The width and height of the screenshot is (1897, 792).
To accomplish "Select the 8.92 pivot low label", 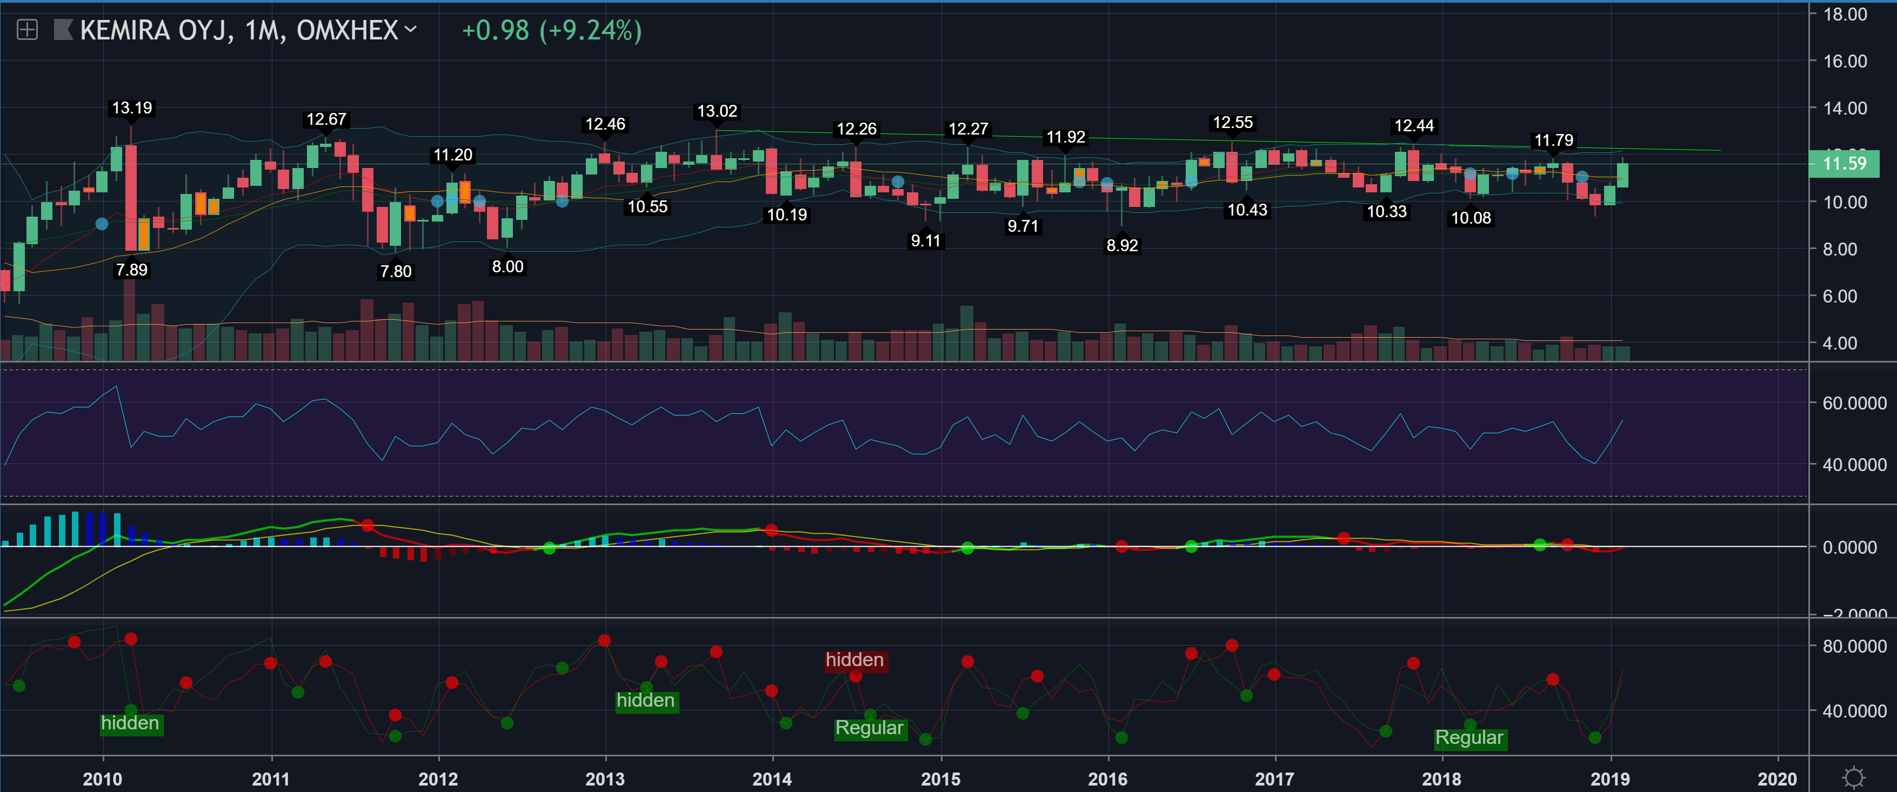I will click(1121, 246).
